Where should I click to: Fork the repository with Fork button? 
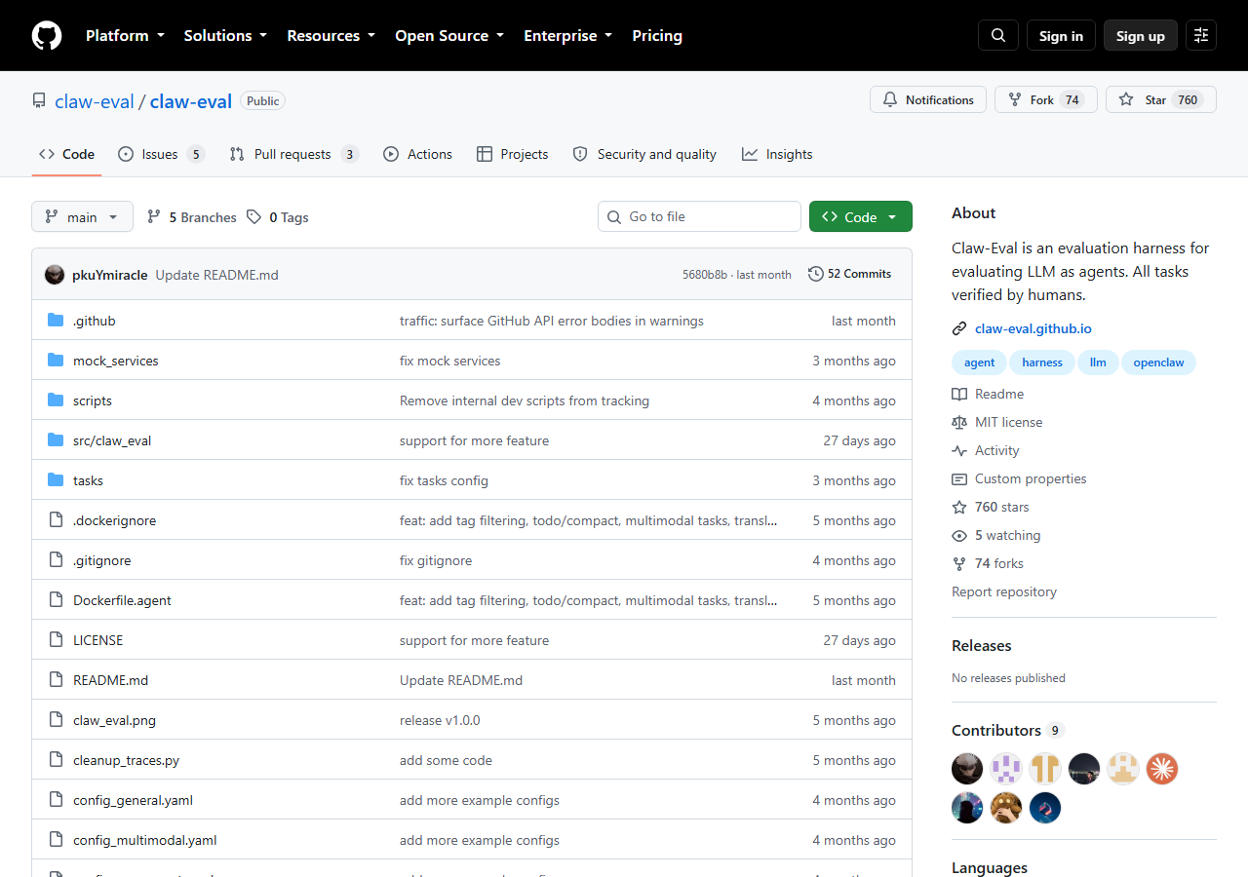[1046, 100]
